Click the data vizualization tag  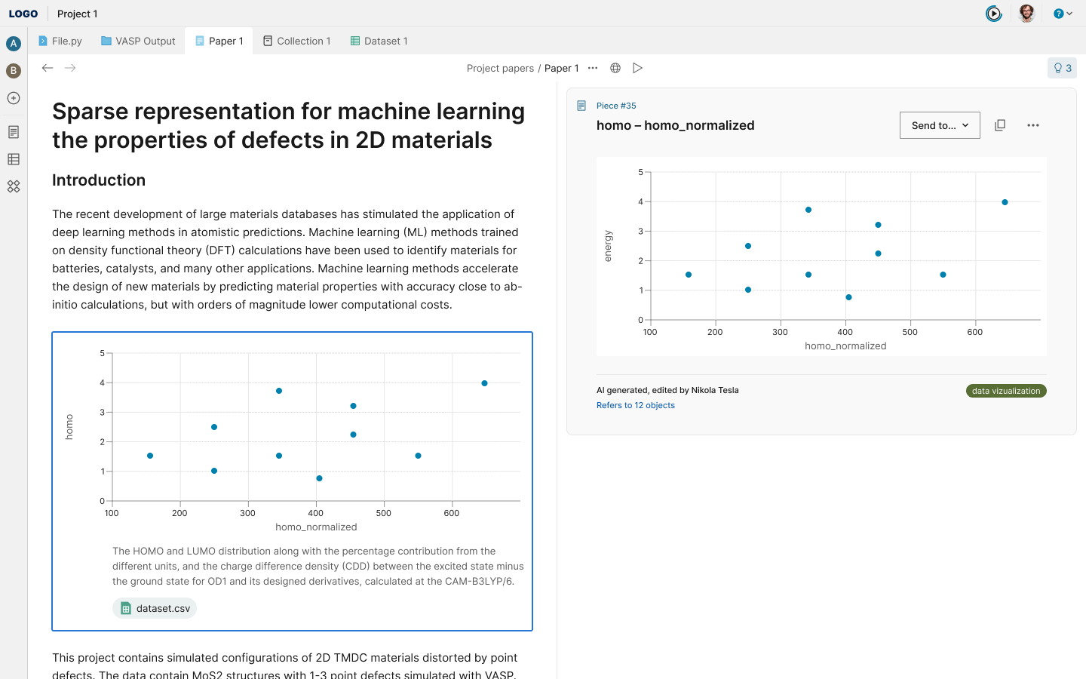tap(1006, 391)
